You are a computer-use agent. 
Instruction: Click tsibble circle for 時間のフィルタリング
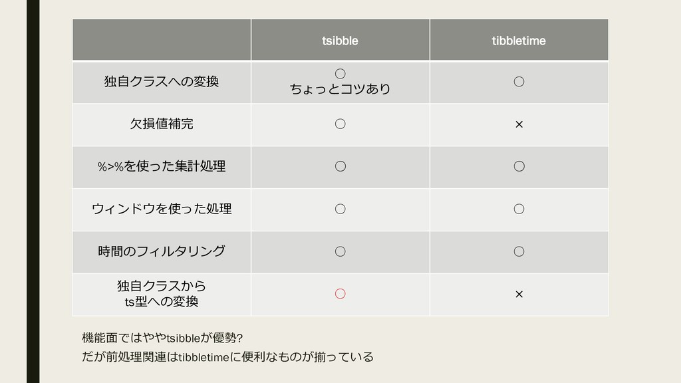click(340, 251)
